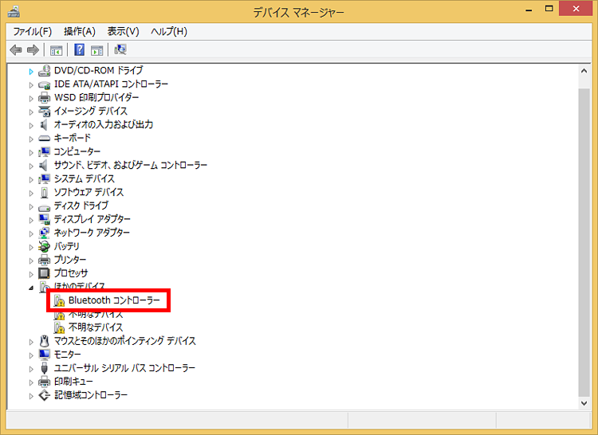The image size is (598, 435).
Task: Expand the サウンド、ビデオ、およびゲーム コントローラー node
Action: 31,166
